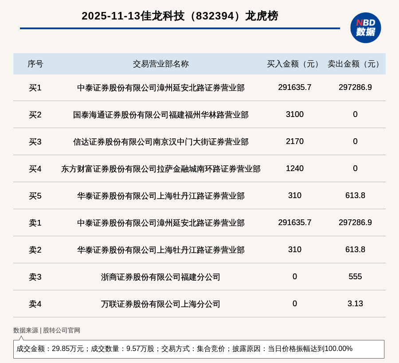Select the 买1 row label

[x=35, y=88]
